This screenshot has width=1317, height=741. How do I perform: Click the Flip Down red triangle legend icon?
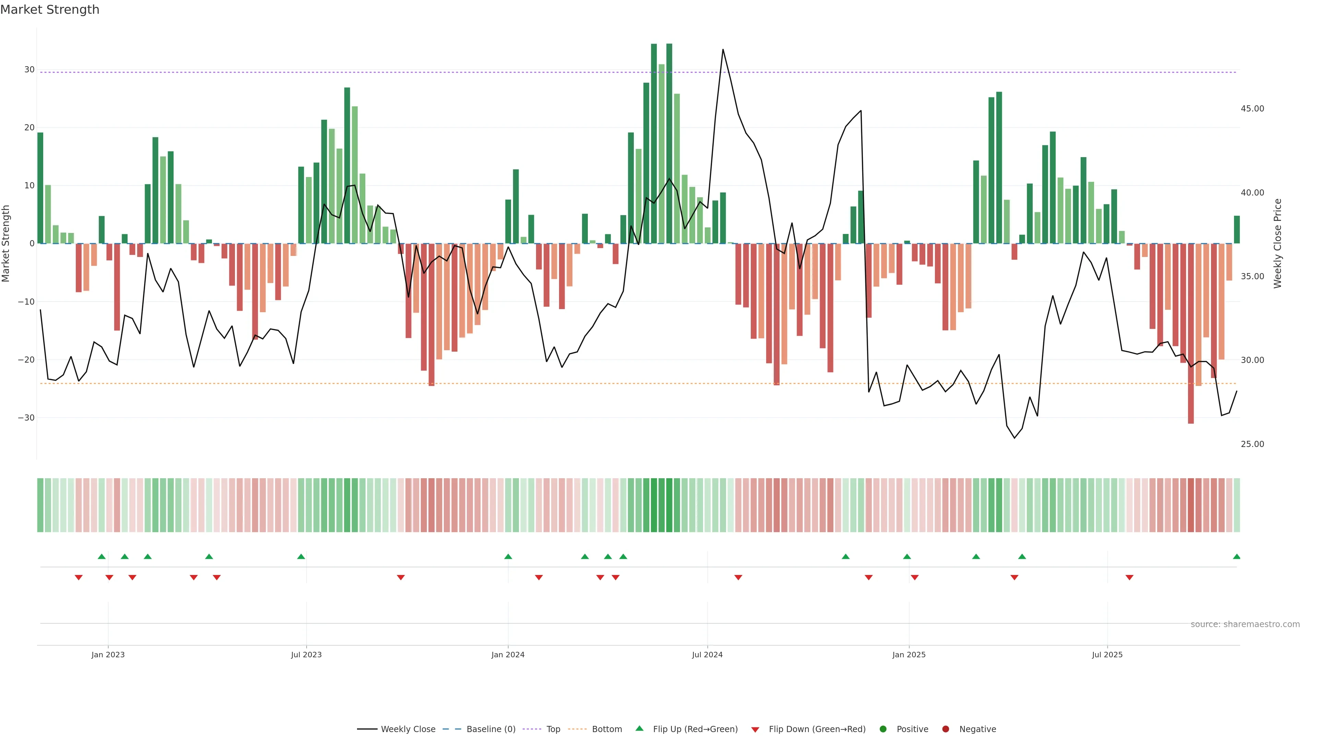pyautogui.click(x=755, y=730)
